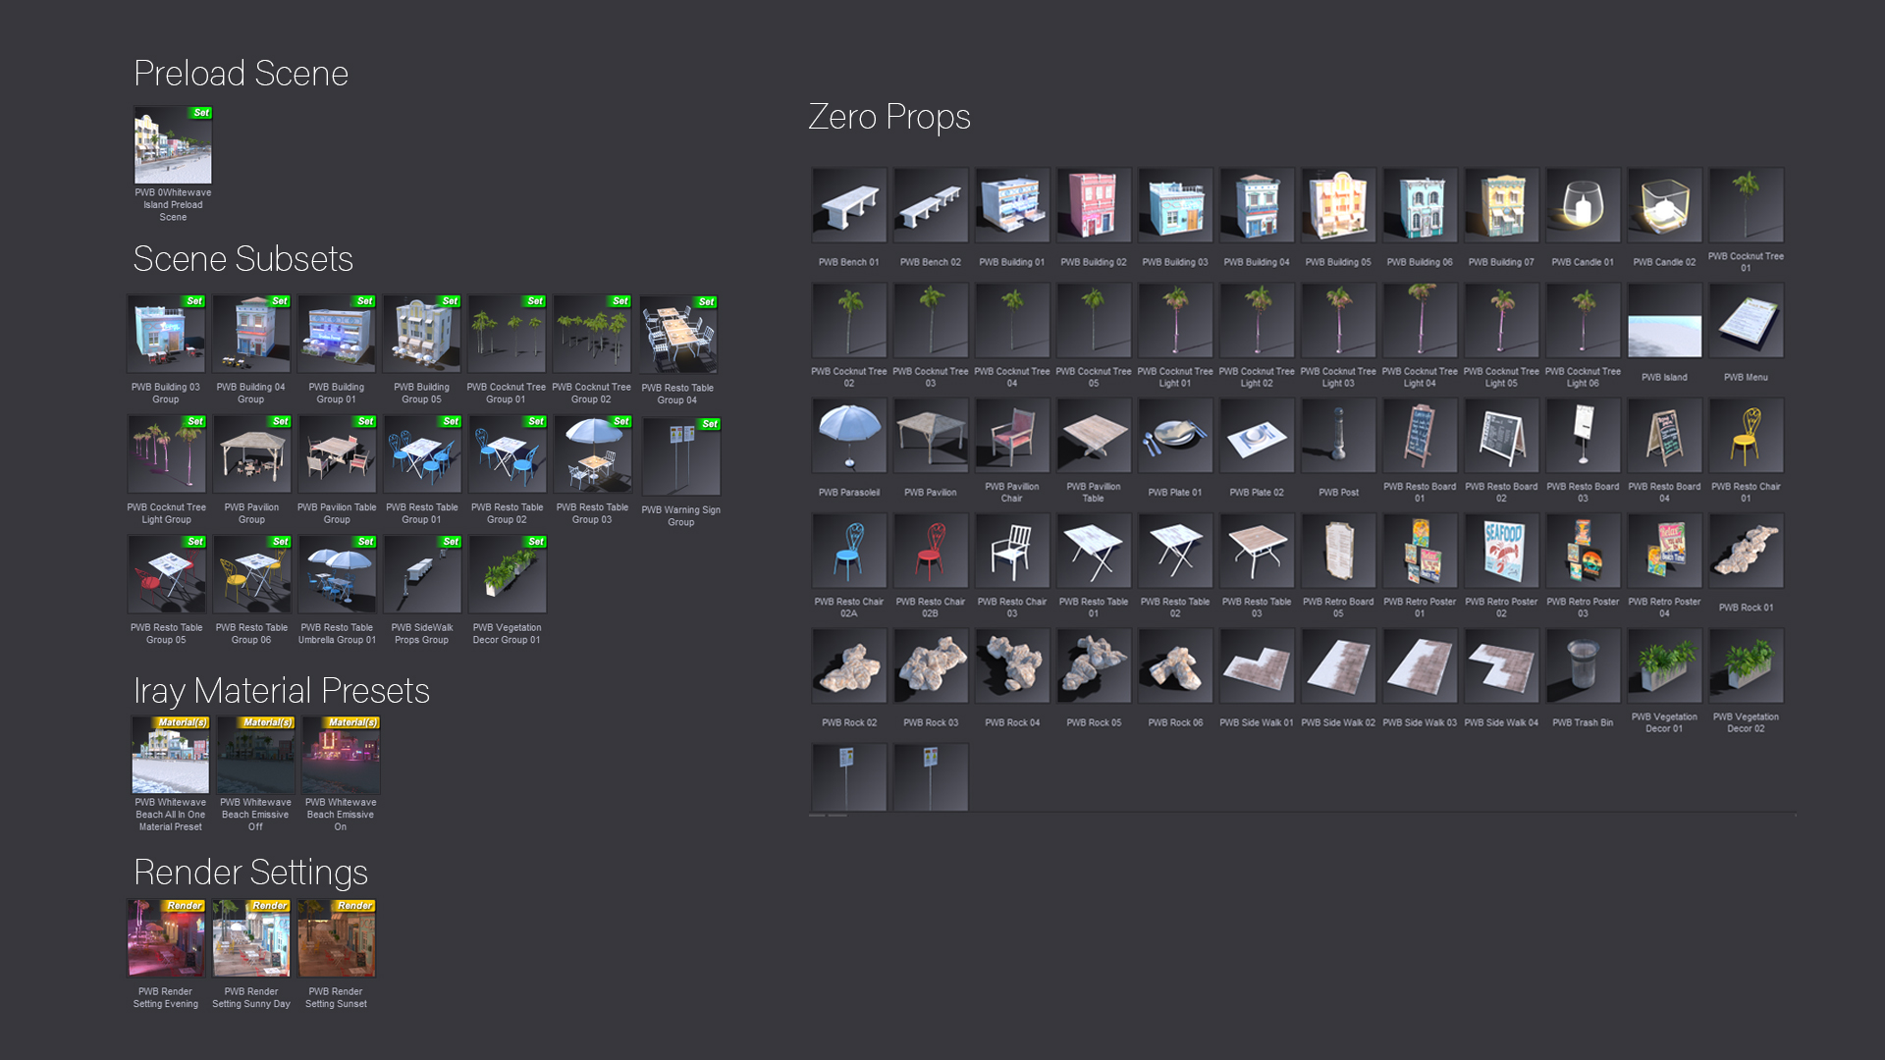Load the PWB Render Setting Sunset preset
Image resolution: width=1885 pixels, height=1060 pixels.
pyautogui.click(x=337, y=938)
